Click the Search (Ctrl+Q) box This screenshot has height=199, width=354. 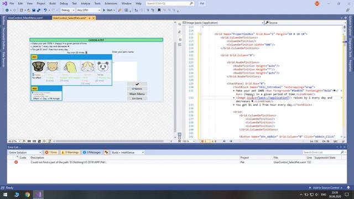[170, 3]
